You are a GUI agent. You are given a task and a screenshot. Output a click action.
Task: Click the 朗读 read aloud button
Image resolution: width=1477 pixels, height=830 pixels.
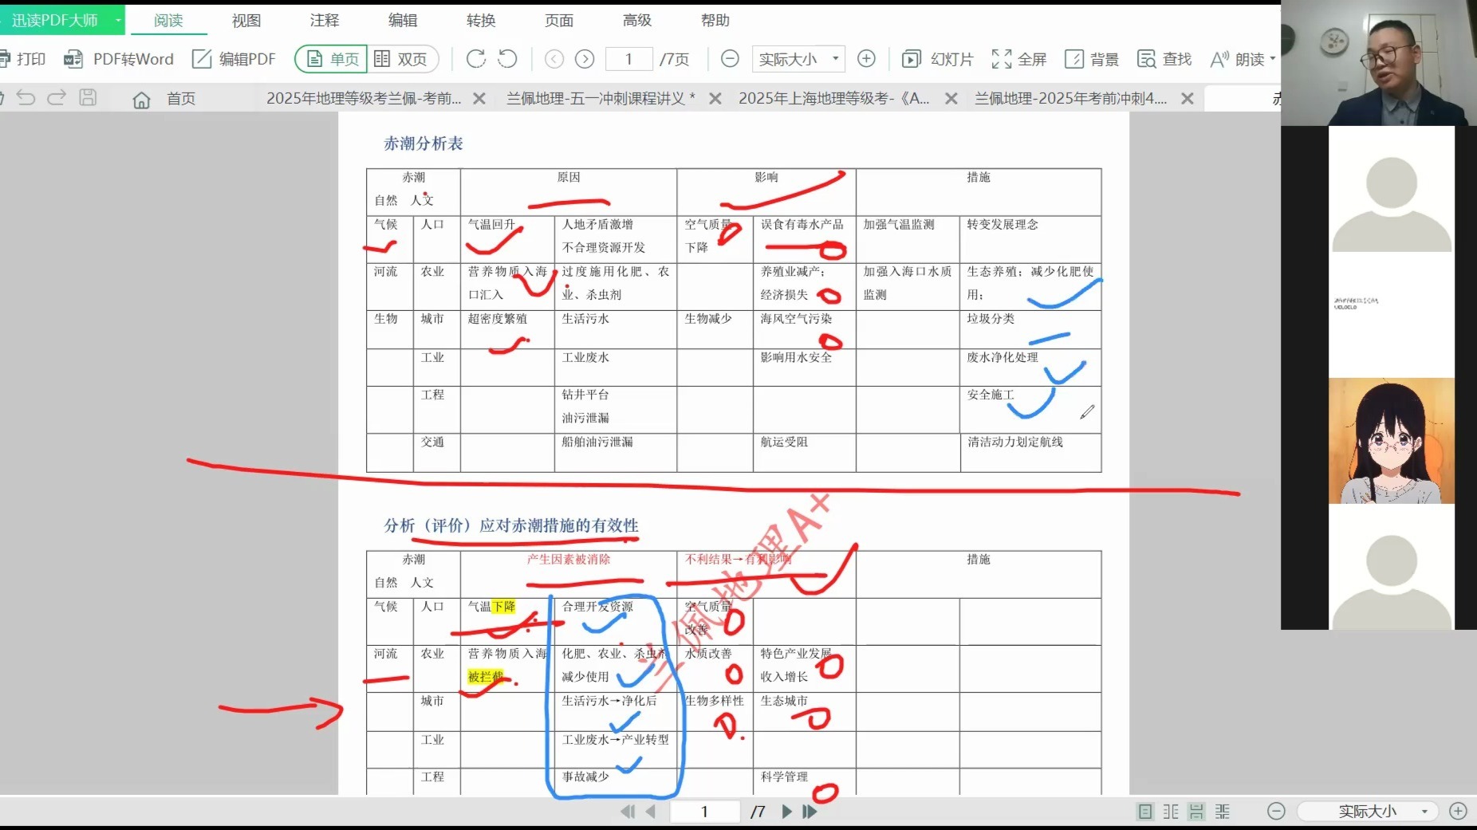[x=1237, y=59]
